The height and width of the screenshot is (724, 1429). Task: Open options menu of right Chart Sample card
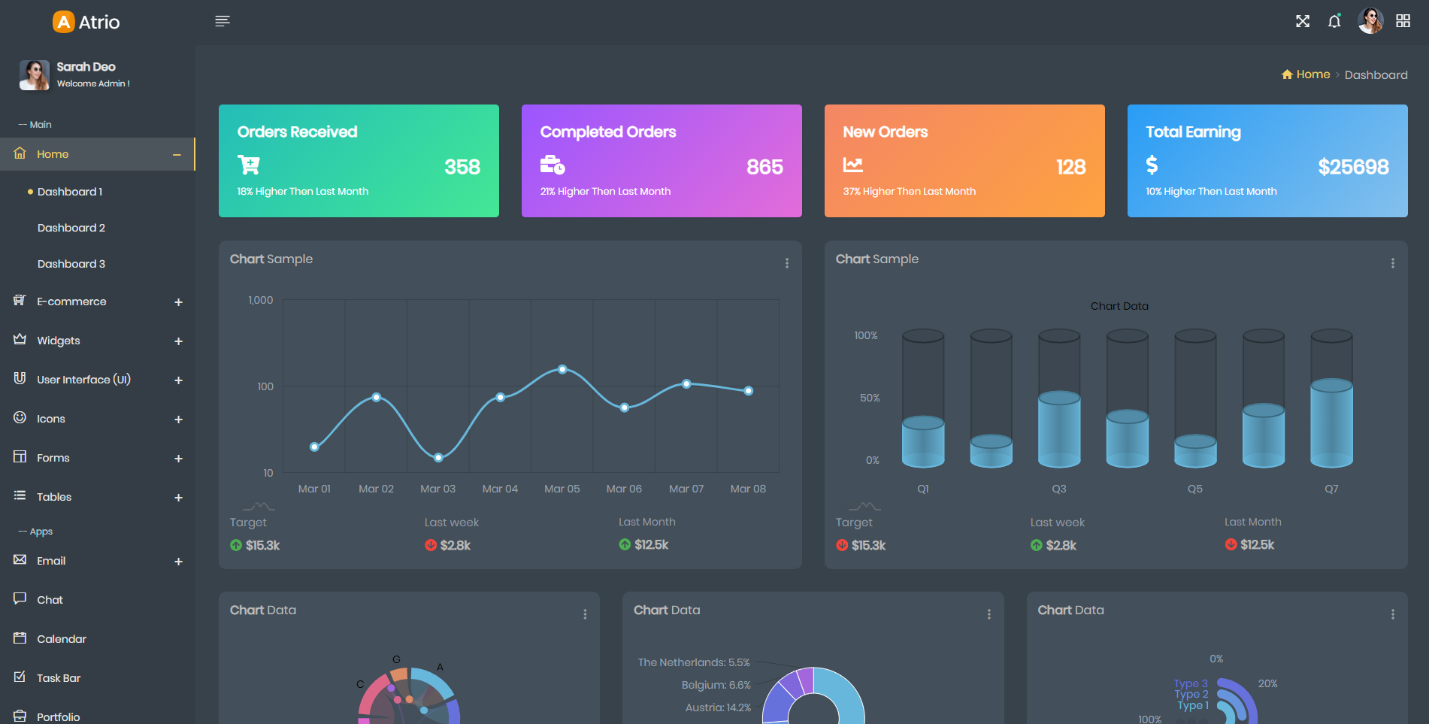click(x=1393, y=263)
